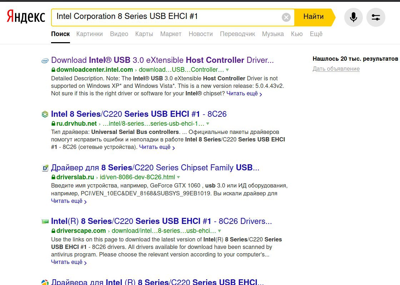The image size is (400, 285).
Task: Click the lock icon next to driverslab.ru
Action: 53,177
